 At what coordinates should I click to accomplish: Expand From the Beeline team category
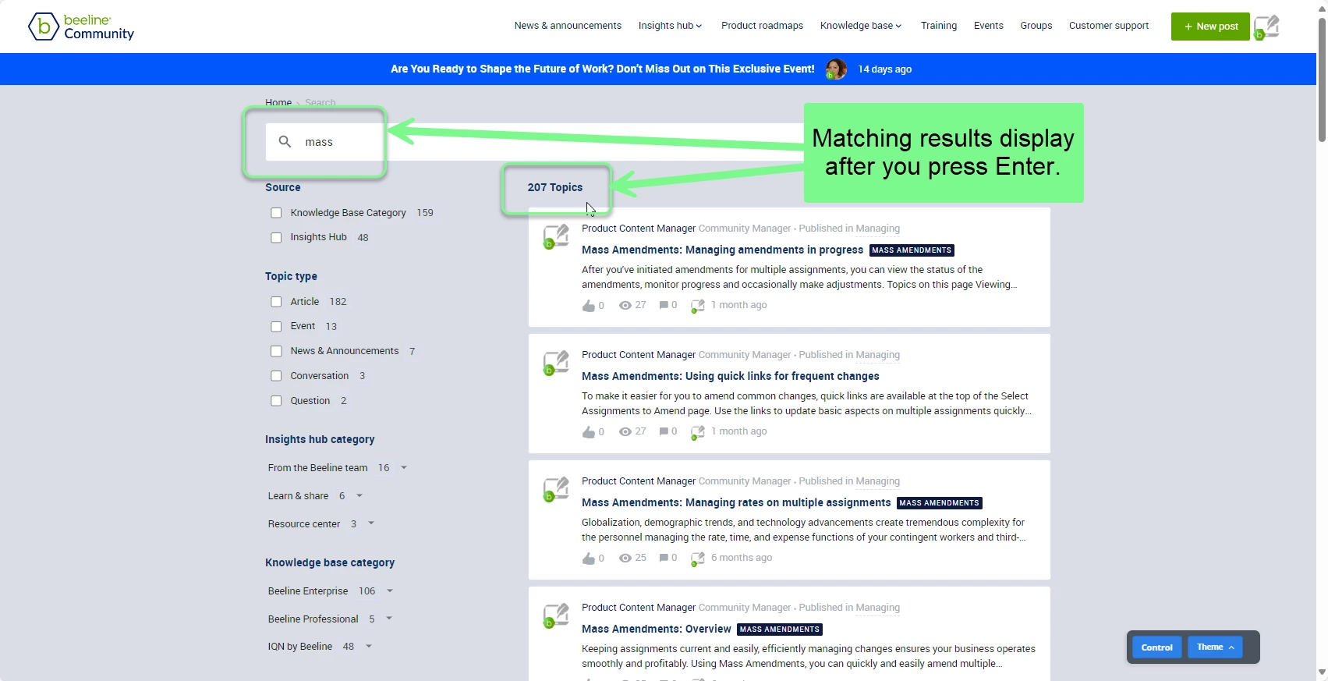click(x=404, y=468)
